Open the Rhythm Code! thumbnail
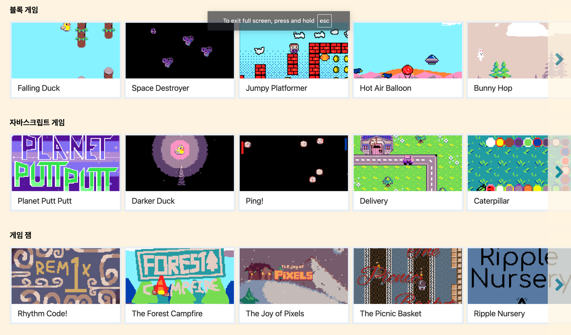The width and height of the screenshot is (571, 335). (x=66, y=276)
